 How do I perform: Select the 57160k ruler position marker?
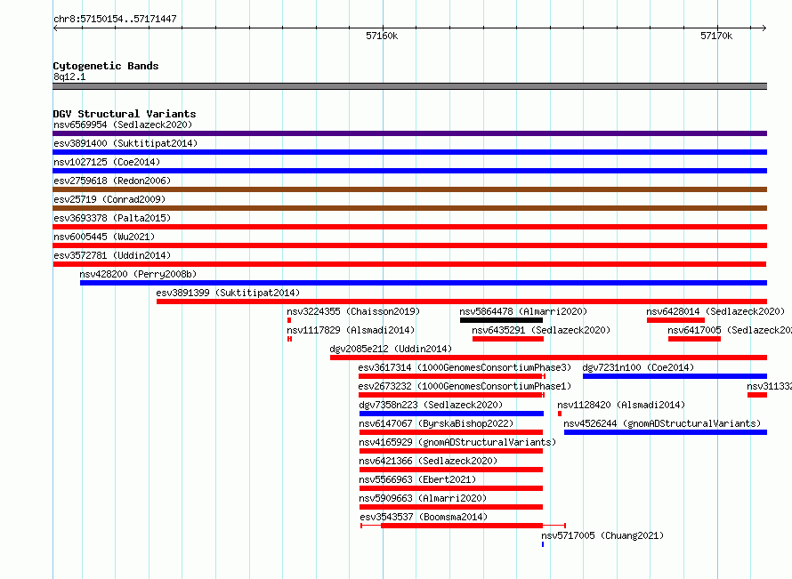(x=382, y=36)
